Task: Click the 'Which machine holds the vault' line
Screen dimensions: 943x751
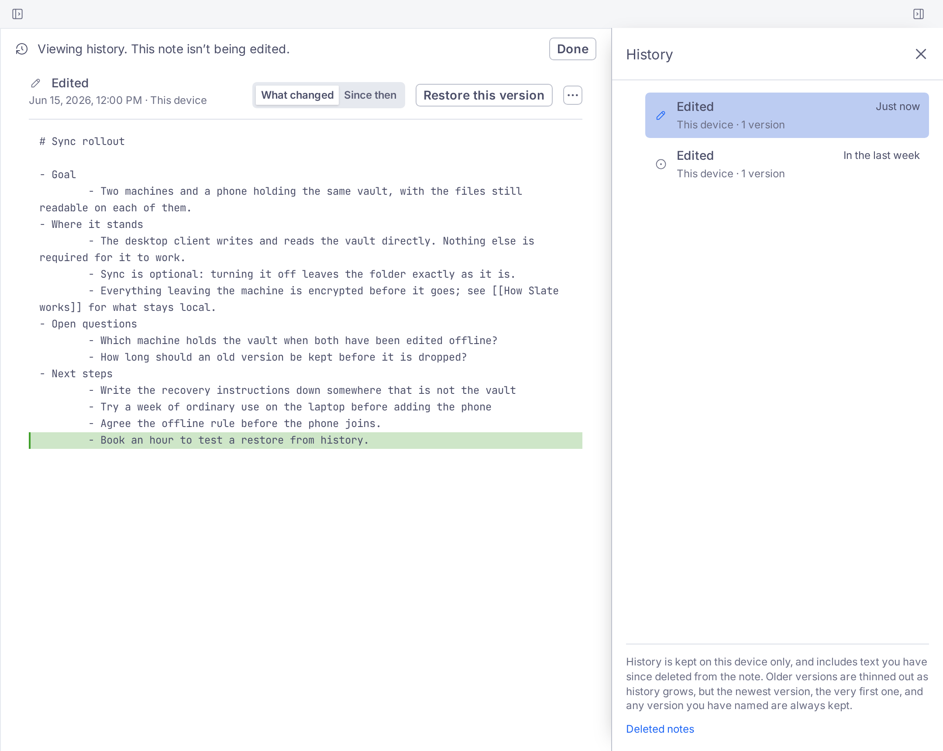Action: (x=293, y=341)
